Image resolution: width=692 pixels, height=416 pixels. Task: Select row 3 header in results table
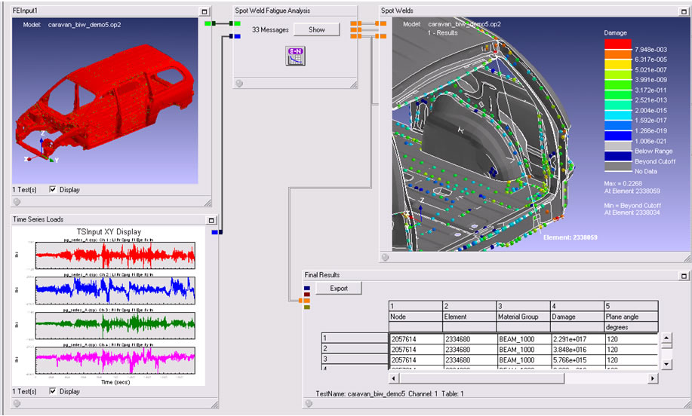pos(355,359)
